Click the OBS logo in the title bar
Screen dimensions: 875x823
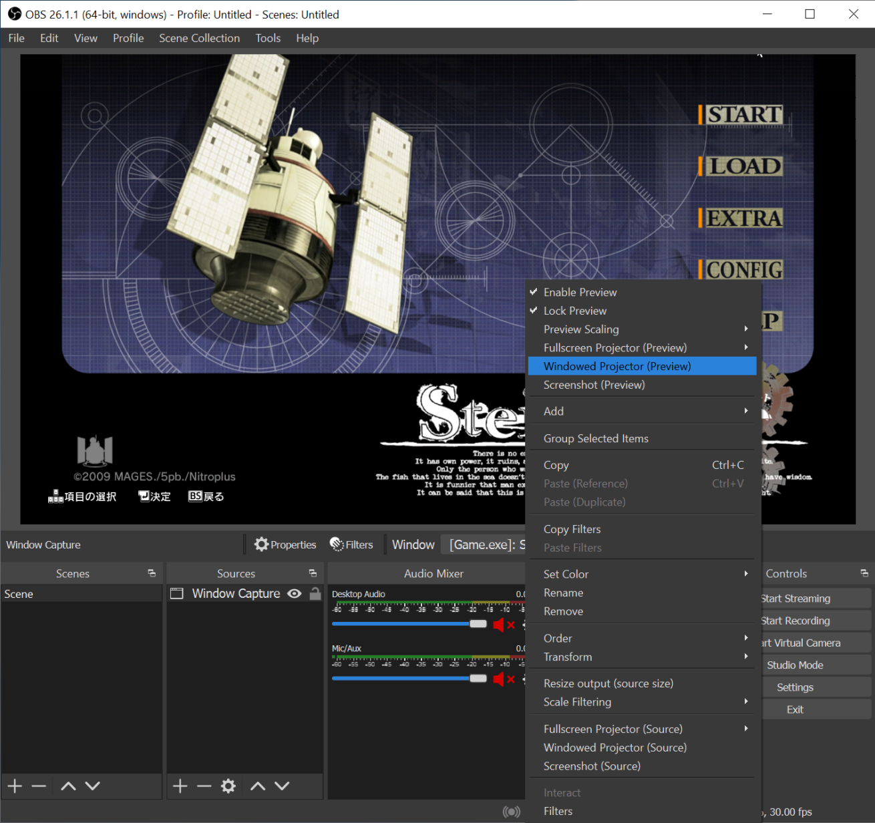(14, 14)
